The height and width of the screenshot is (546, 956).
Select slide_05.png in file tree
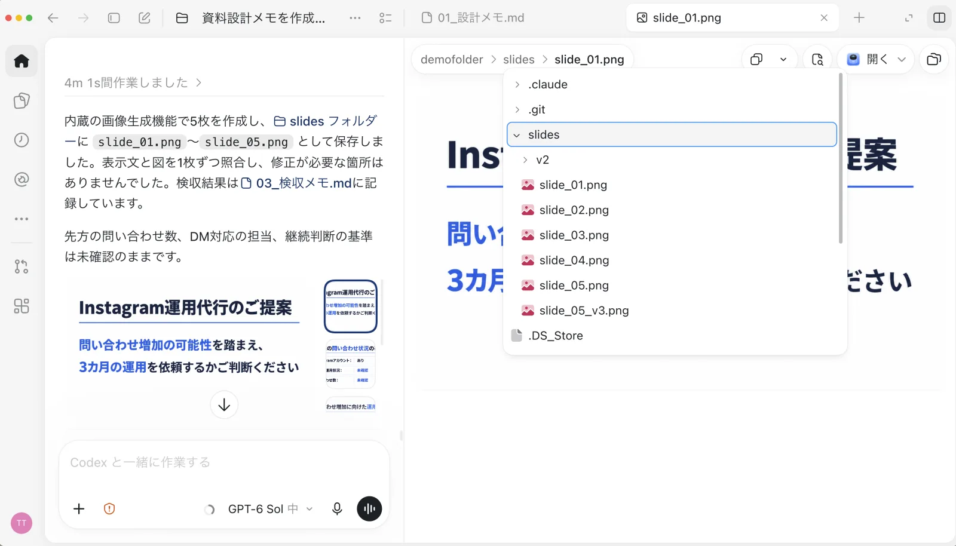[672, 285]
